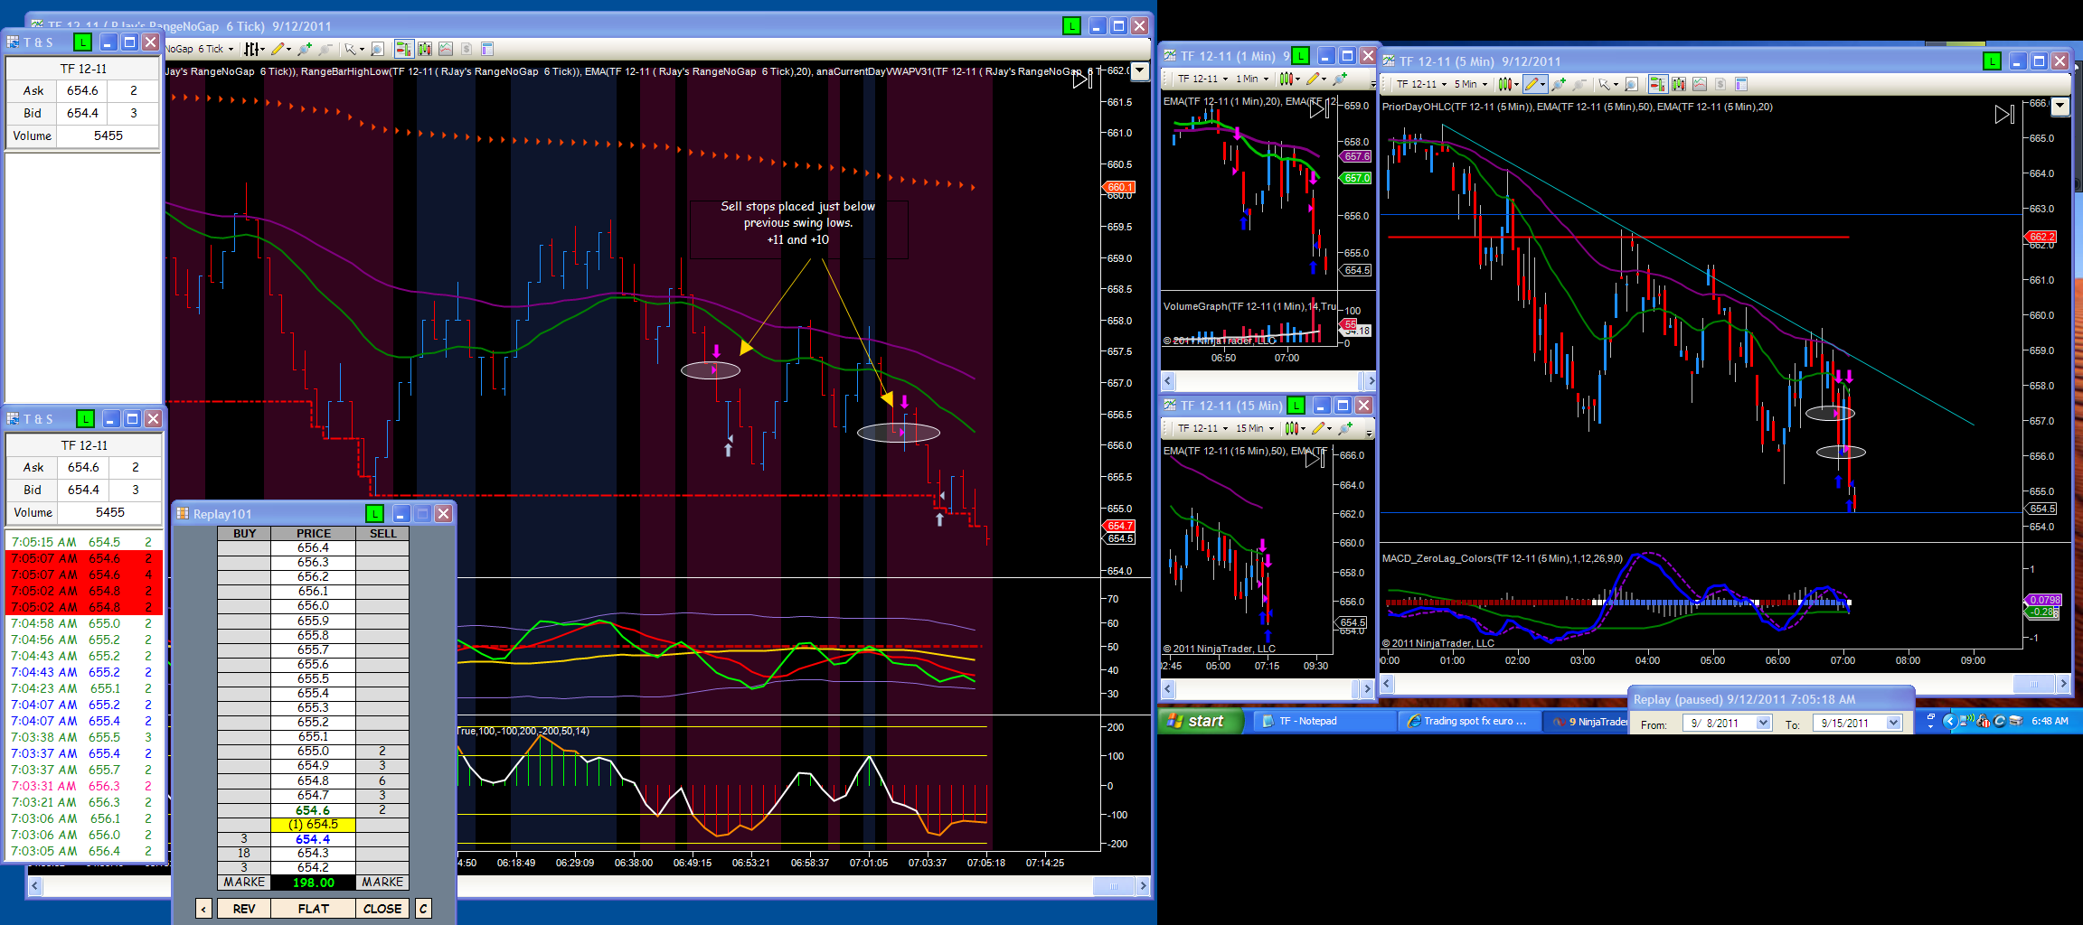
Task: Toggle the green L link button on the lower T&S window
Action: tap(85, 418)
